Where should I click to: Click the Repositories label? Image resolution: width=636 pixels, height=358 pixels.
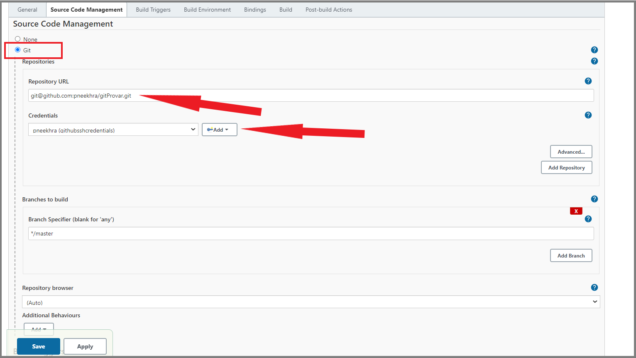38,61
